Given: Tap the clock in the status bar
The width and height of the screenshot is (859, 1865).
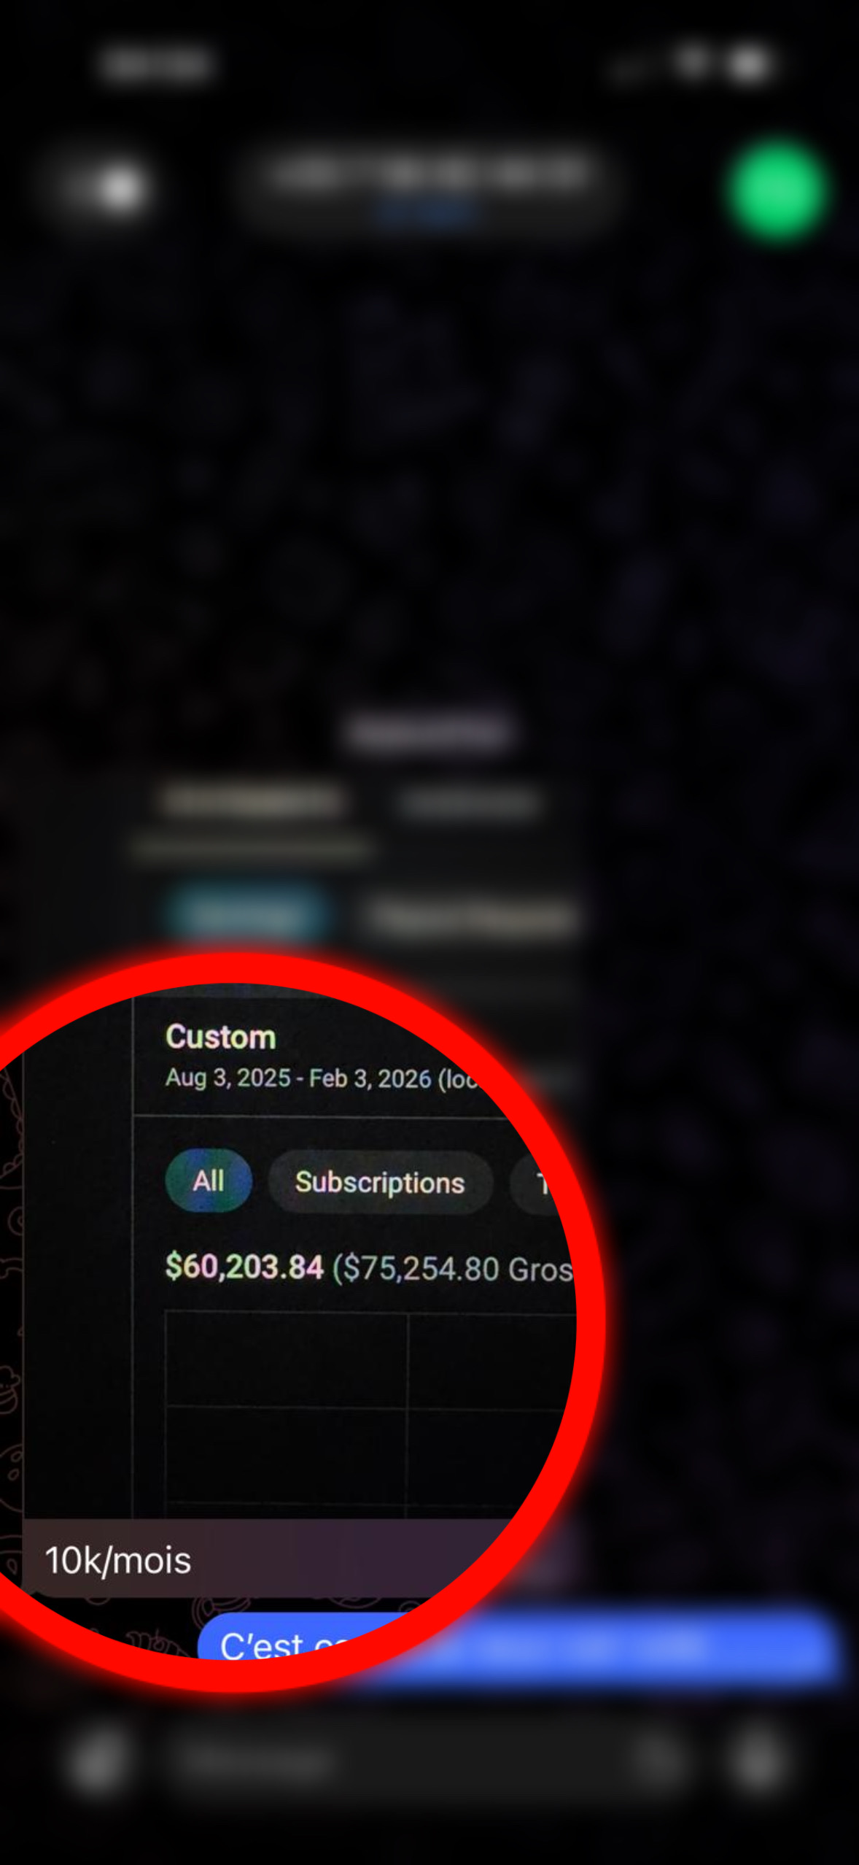Looking at the screenshot, I should [157, 64].
